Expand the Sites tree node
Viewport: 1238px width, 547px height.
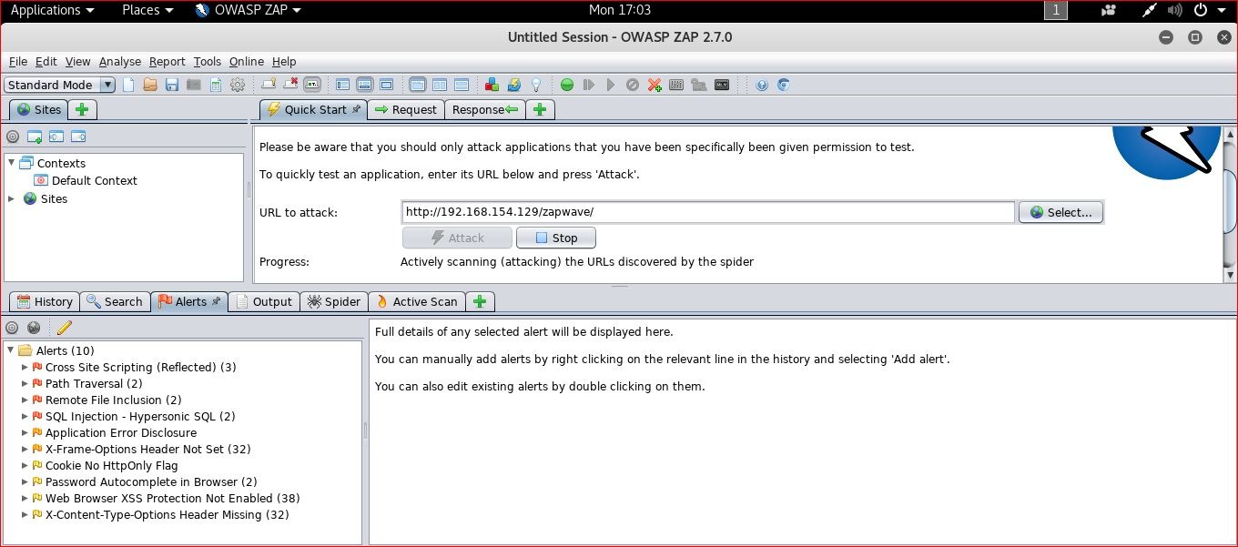coord(12,198)
